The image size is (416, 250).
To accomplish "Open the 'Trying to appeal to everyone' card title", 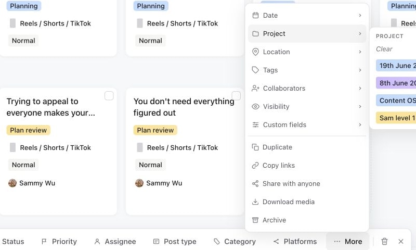I will pos(50,107).
